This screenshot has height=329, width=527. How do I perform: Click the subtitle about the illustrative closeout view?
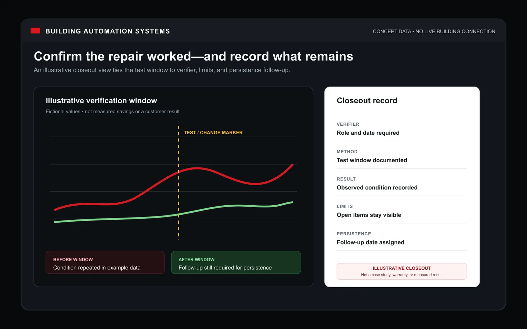(x=162, y=70)
